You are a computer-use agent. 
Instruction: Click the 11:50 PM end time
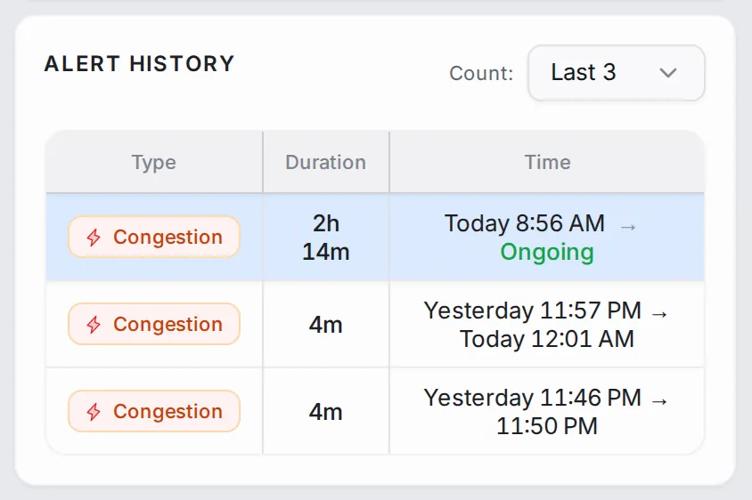tap(547, 426)
